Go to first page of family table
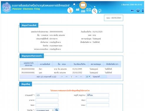The width and height of the screenshot is (145, 111). [x=62, y=77]
